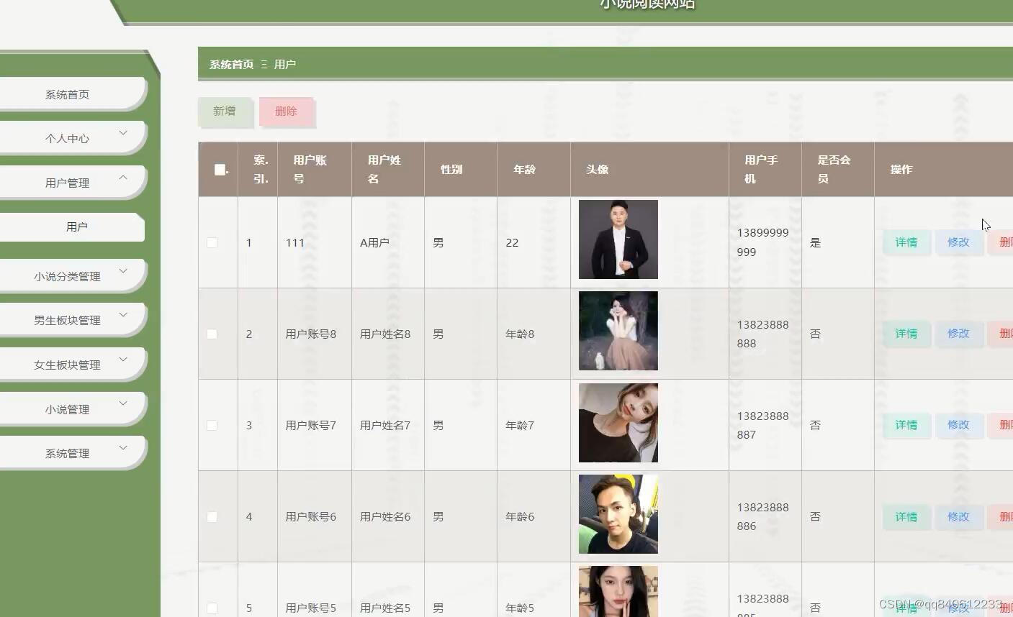1013x617 pixels.
Task: Click phone number 13823888887
Action: point(762,426)
